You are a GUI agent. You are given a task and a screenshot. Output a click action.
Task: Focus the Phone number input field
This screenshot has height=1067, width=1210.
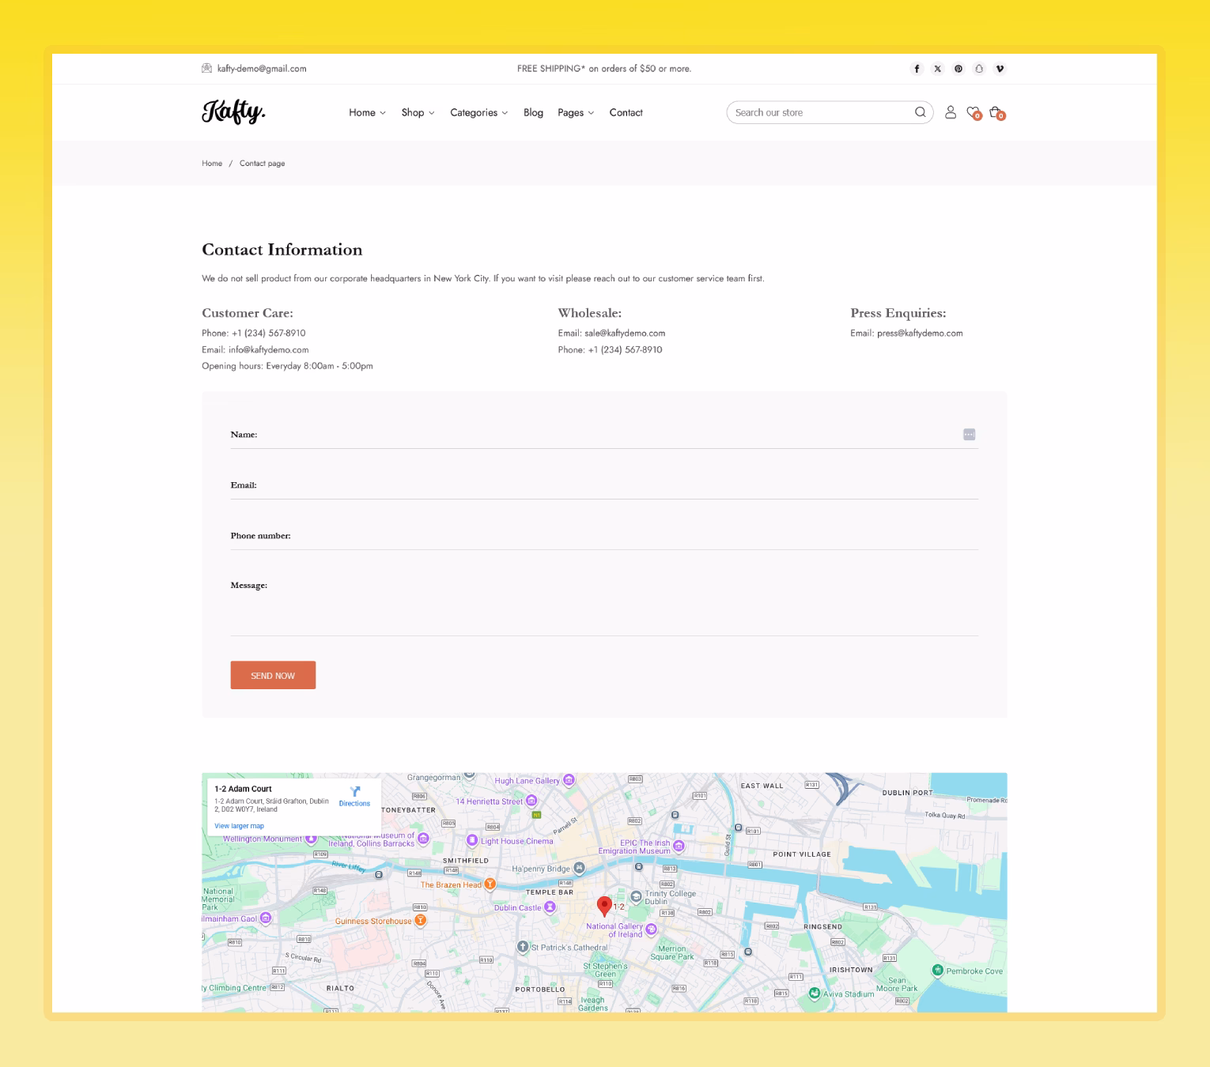click(604, 535)
